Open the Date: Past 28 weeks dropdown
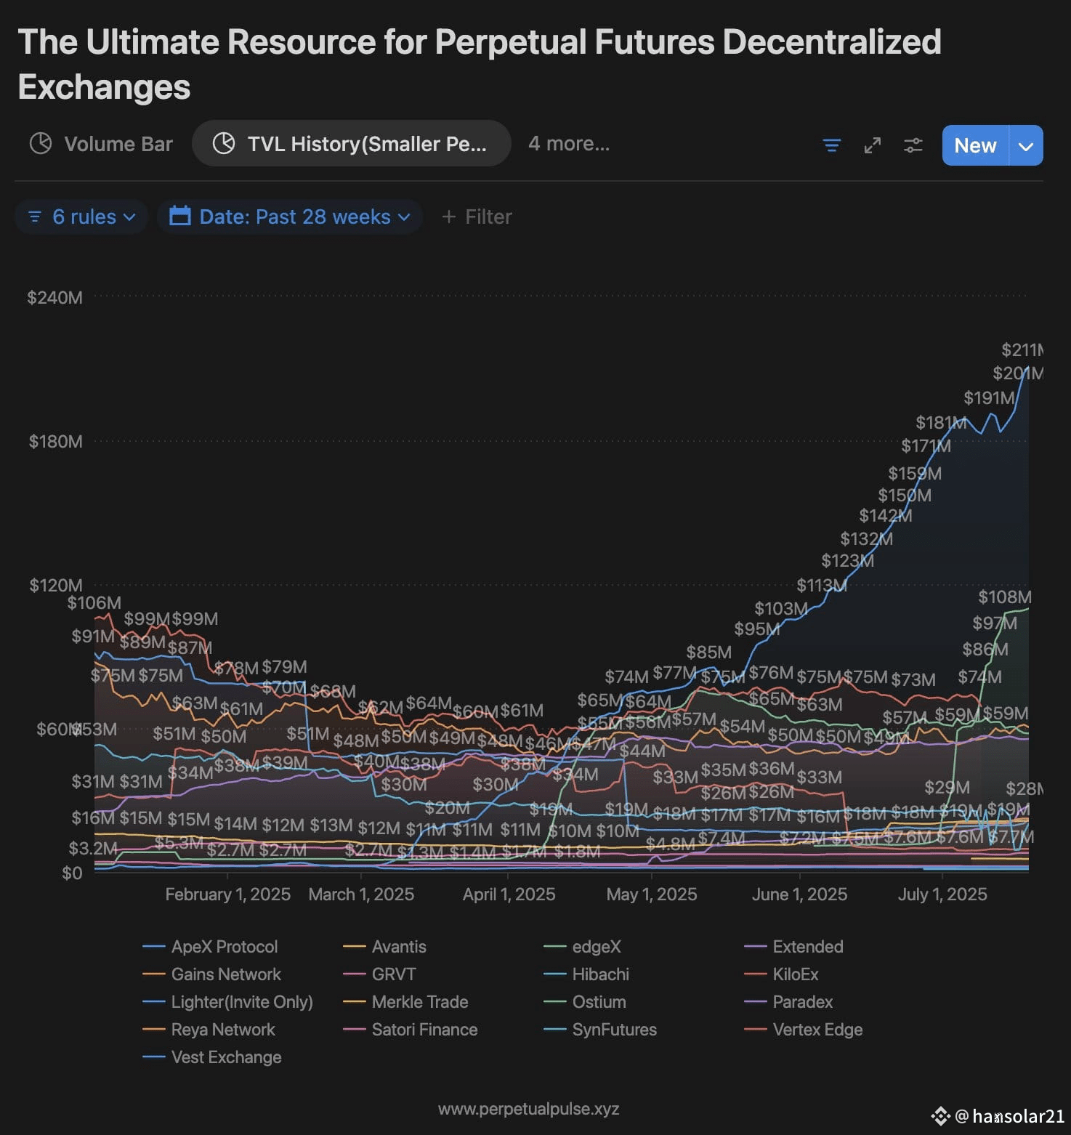Viewport: 1071px width, 1135px height. (290, 217)
